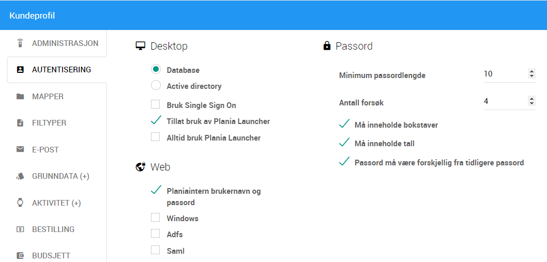Click the Administrasjon remote icon
Screen dimensions: 547x262
coord(20,43)
